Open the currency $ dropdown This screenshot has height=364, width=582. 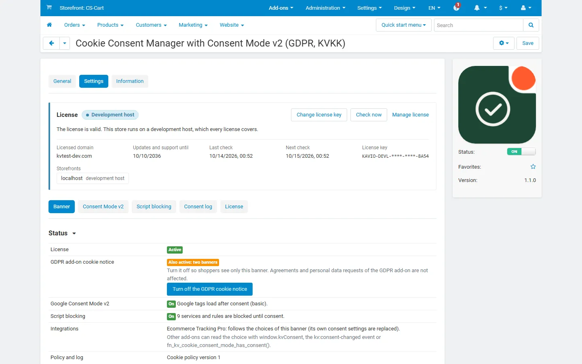[503, 8]
